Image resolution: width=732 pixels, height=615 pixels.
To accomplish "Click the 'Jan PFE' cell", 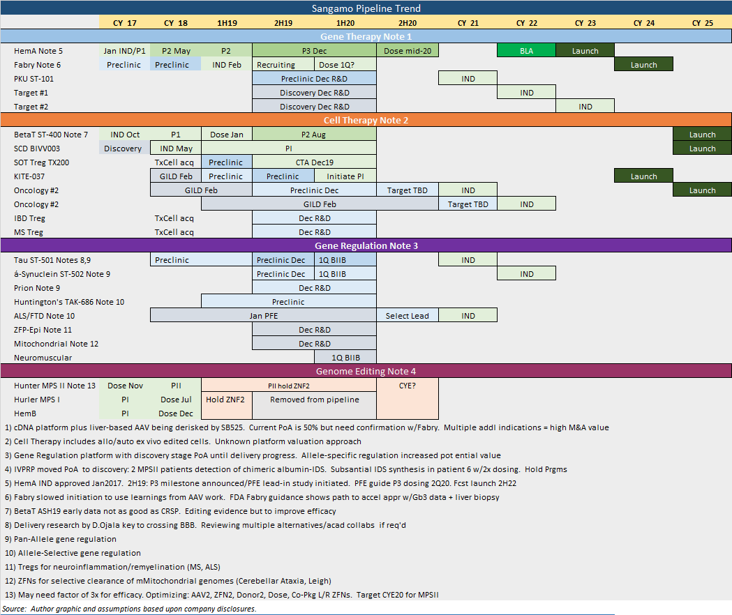I will click(263, 316).
